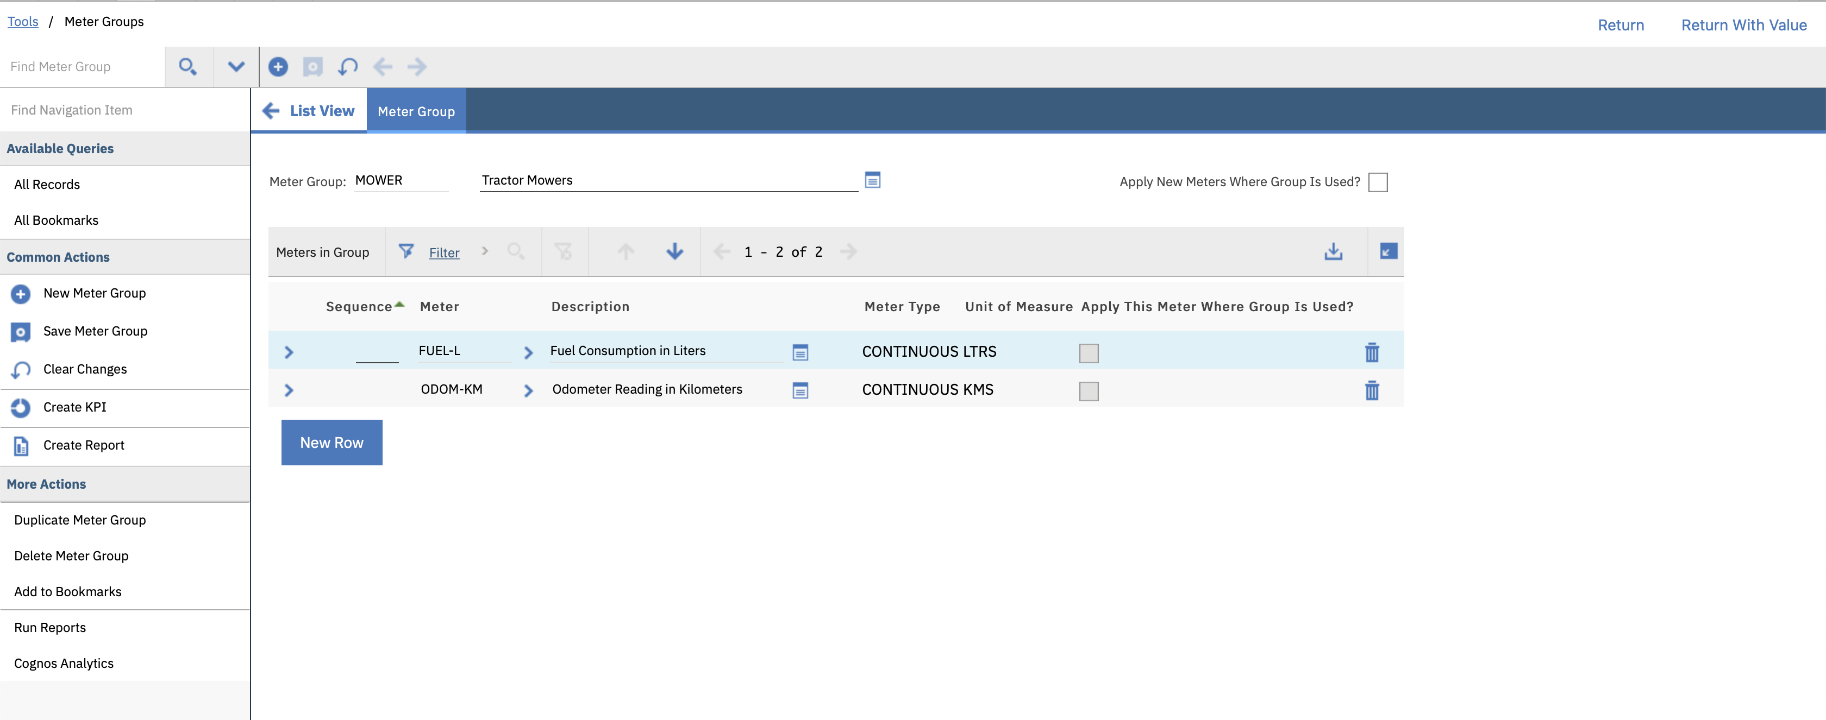Click the New Row button
Viewport: 1826px width, 720px height.
point(332,443)
